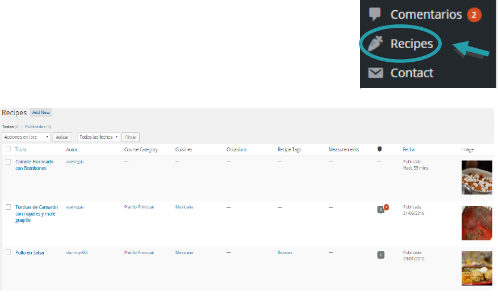Click the carrot icon beside Recipes

coord(375,44)
